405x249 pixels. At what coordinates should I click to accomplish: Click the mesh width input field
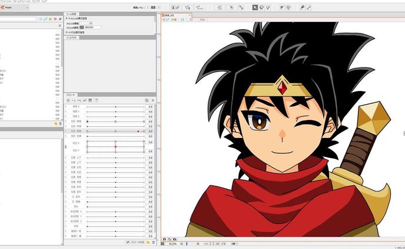[x=87, y=23]
